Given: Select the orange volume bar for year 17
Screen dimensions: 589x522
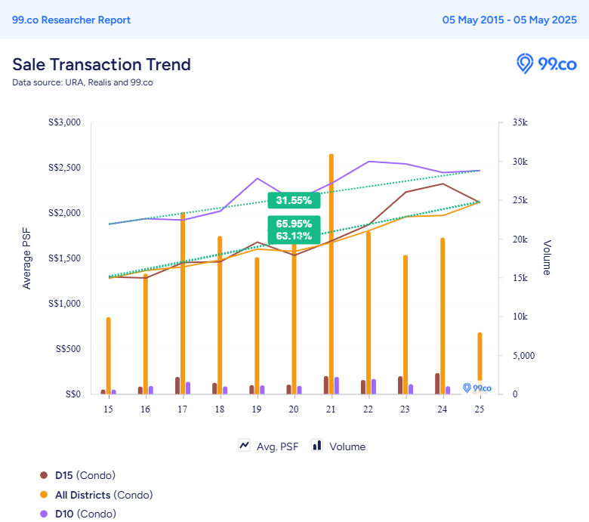Looking at the screenshot, I should coord(183,303).
